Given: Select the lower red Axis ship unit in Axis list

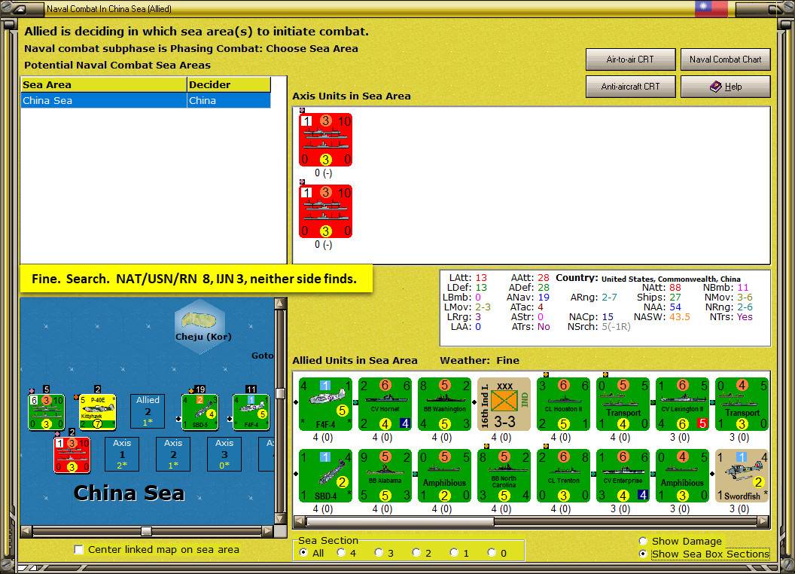Looking at the screenshot, I should (325, 211).
